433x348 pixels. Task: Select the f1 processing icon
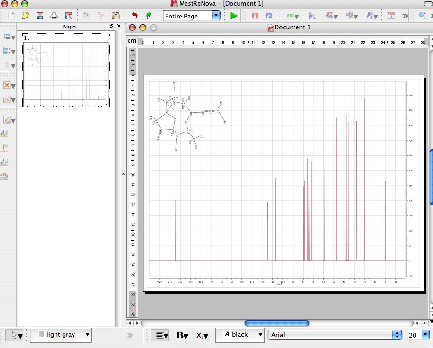(254, 15)
